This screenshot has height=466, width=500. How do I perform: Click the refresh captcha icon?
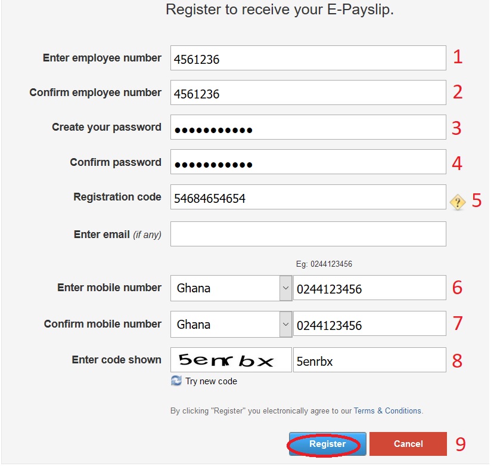click(176, 381)
